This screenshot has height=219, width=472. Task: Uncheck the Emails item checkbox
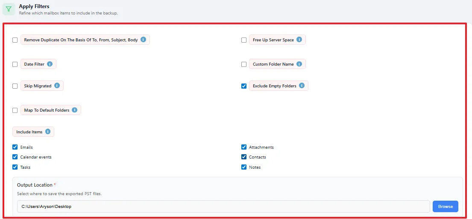pos(15,147)
